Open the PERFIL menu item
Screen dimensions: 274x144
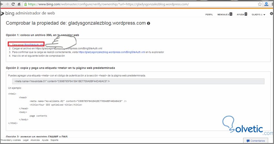click(209, 14)
